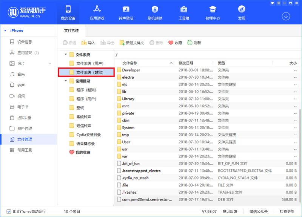This screenshot has width=302, height=217.
Task: Select the Cydia安装目录 folder
Action: (85, 134)
